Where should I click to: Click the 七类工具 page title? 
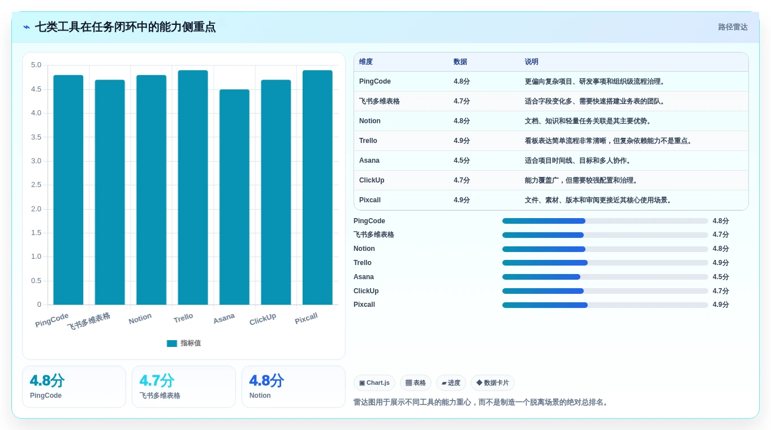(125, 27)
